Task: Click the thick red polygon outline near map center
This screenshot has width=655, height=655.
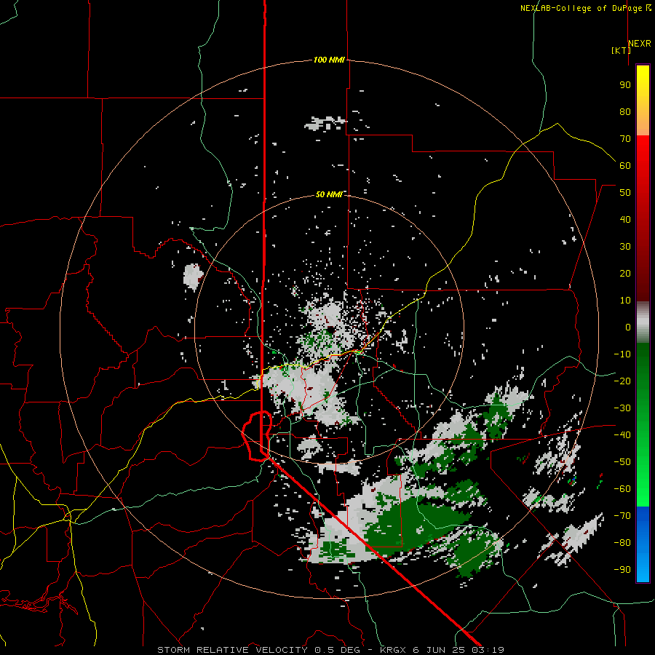Action: click(256, 436)
